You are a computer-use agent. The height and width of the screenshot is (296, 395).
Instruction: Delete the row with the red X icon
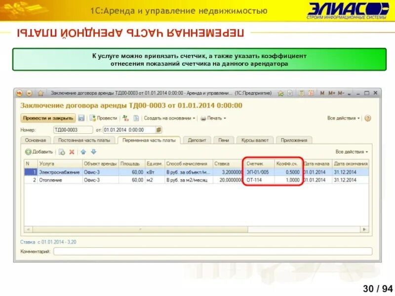pos(72,152)
